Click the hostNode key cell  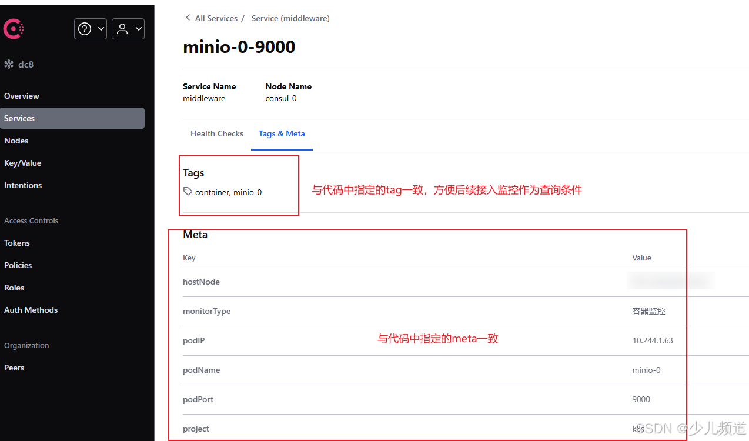[201, 282]
